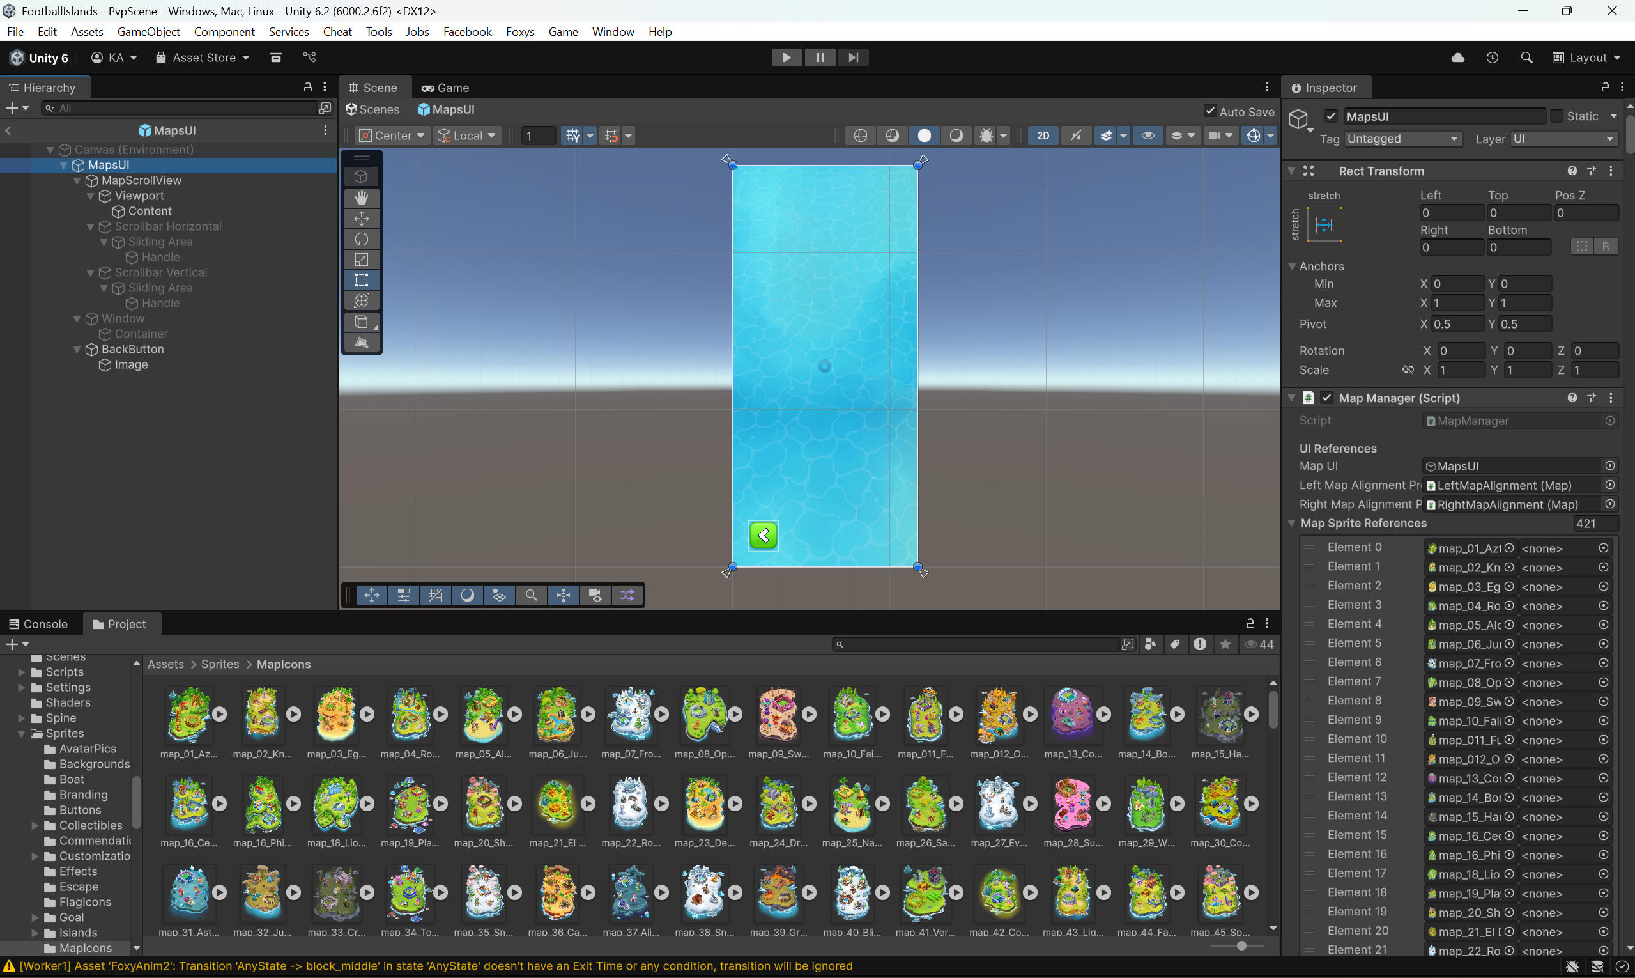Open the Tag Untagged dropdown
The width and height of the screenshot is (1635, 978).
tap(1402, 139)
